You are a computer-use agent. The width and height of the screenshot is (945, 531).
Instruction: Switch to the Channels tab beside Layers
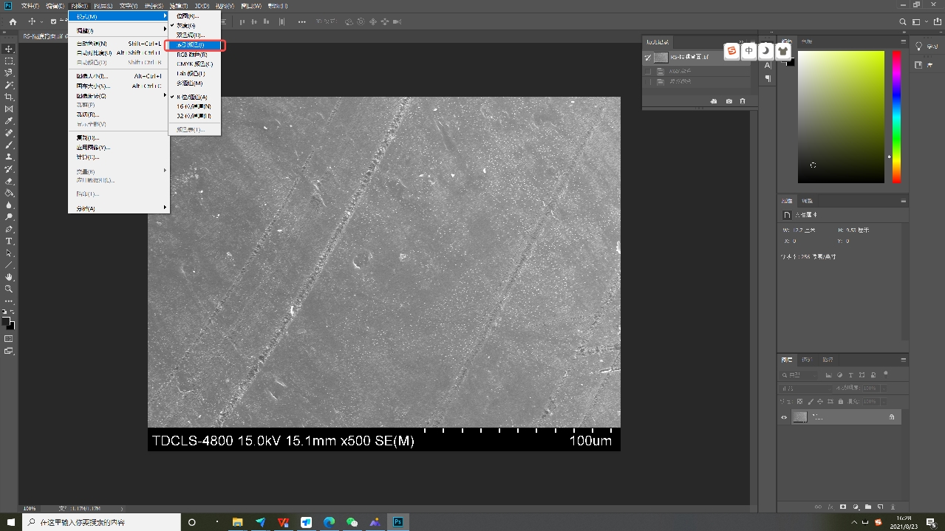pos(806,360)
